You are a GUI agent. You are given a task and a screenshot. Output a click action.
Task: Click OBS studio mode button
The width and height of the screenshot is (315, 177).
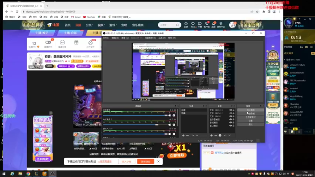coord(250,117)
